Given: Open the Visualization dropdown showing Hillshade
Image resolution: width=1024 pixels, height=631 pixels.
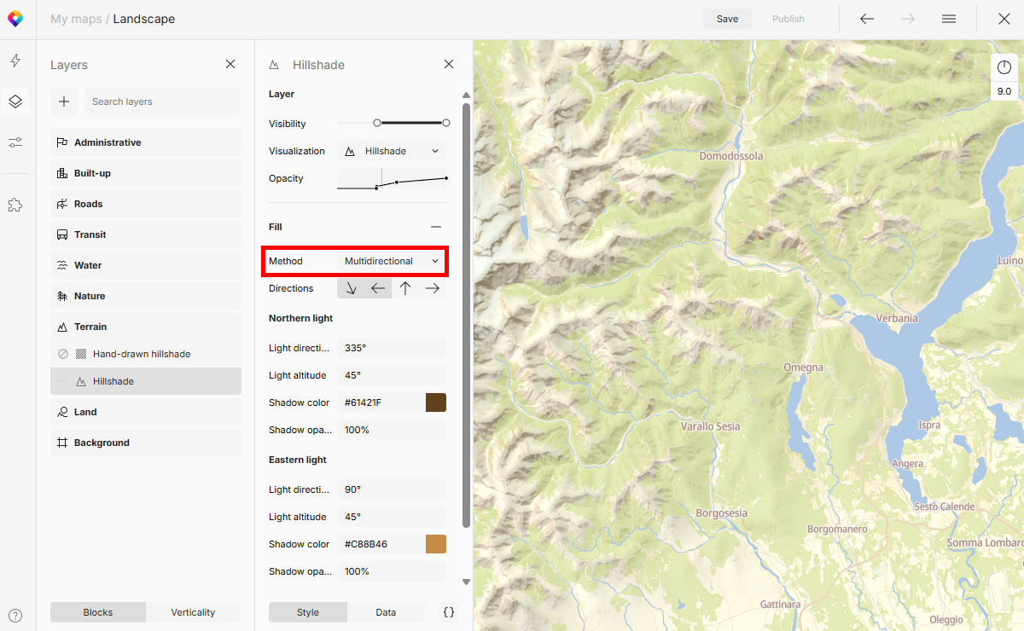Looking at the screenshot, I should [391, 150].
